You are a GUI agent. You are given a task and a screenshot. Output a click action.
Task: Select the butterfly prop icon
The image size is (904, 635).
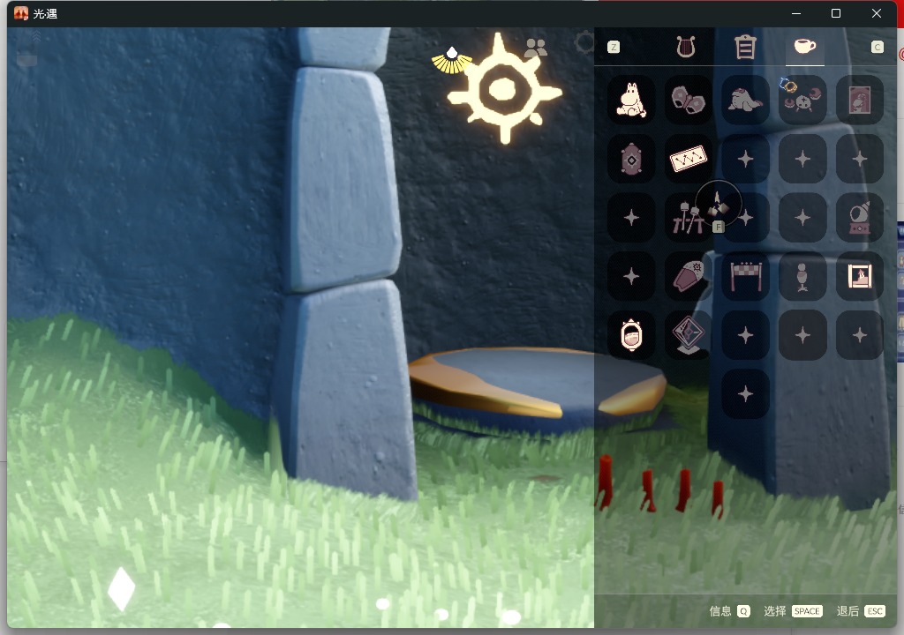coord(688,101)
